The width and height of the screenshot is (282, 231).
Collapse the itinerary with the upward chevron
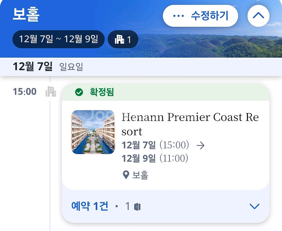tap(258, 15)
